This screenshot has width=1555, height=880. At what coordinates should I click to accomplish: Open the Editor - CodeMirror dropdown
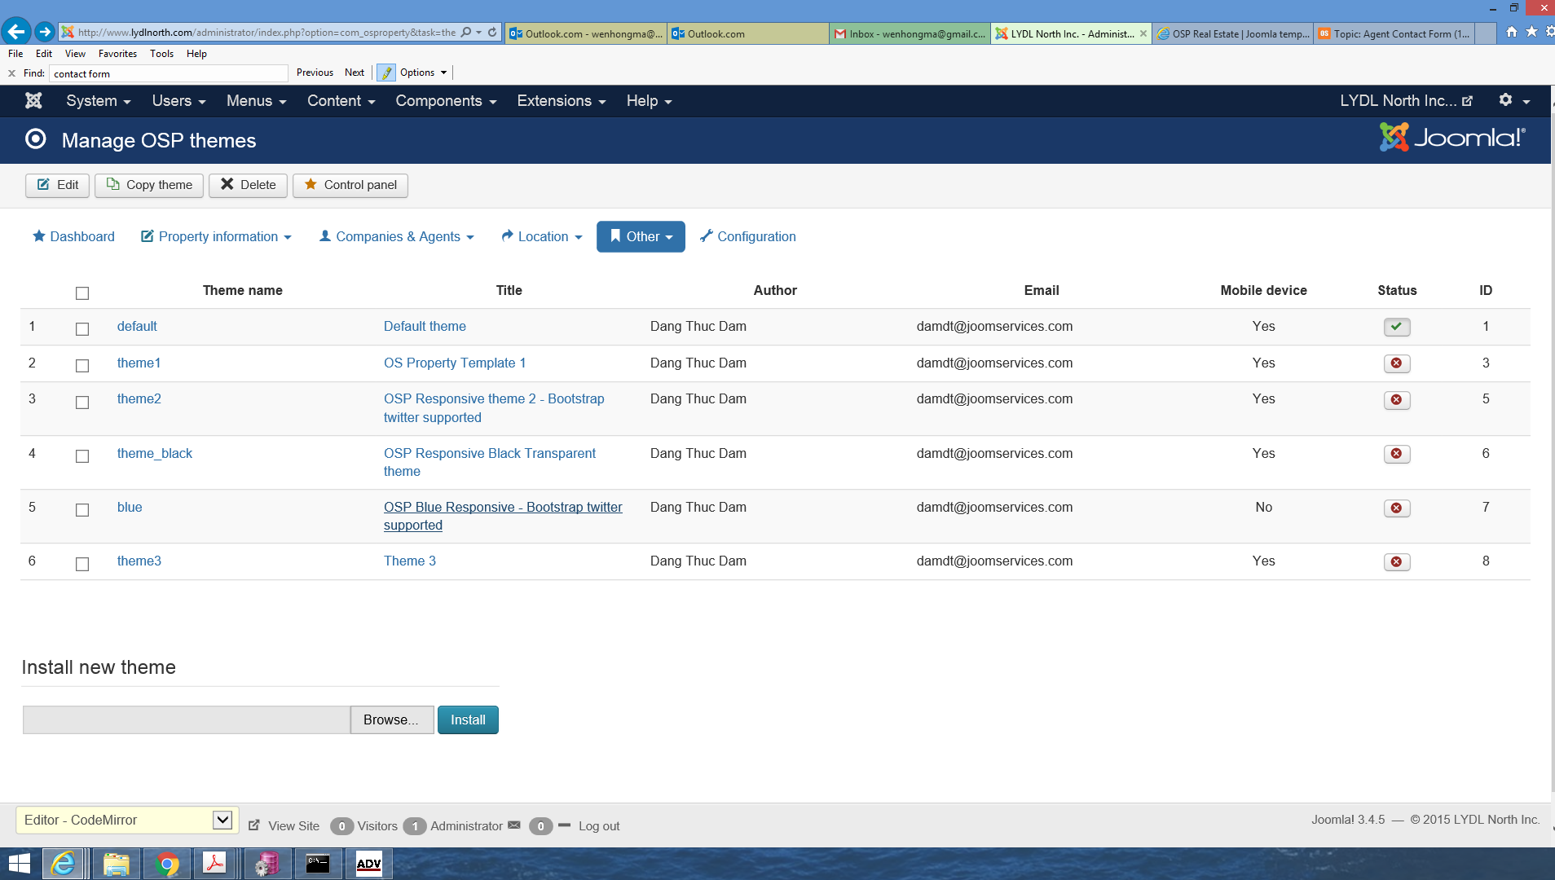(127, 820)
